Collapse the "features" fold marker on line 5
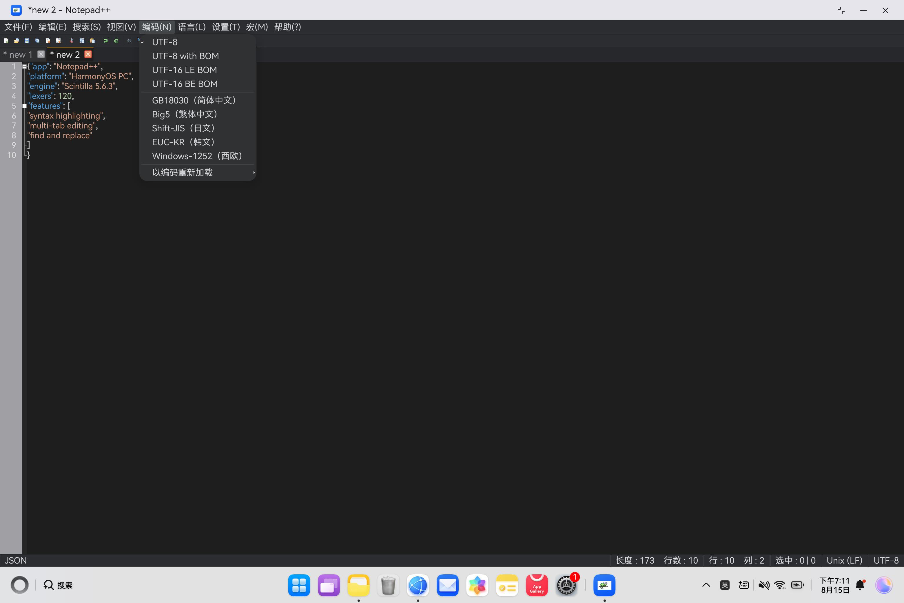This screenshot has height=603, width=904. 25,106
